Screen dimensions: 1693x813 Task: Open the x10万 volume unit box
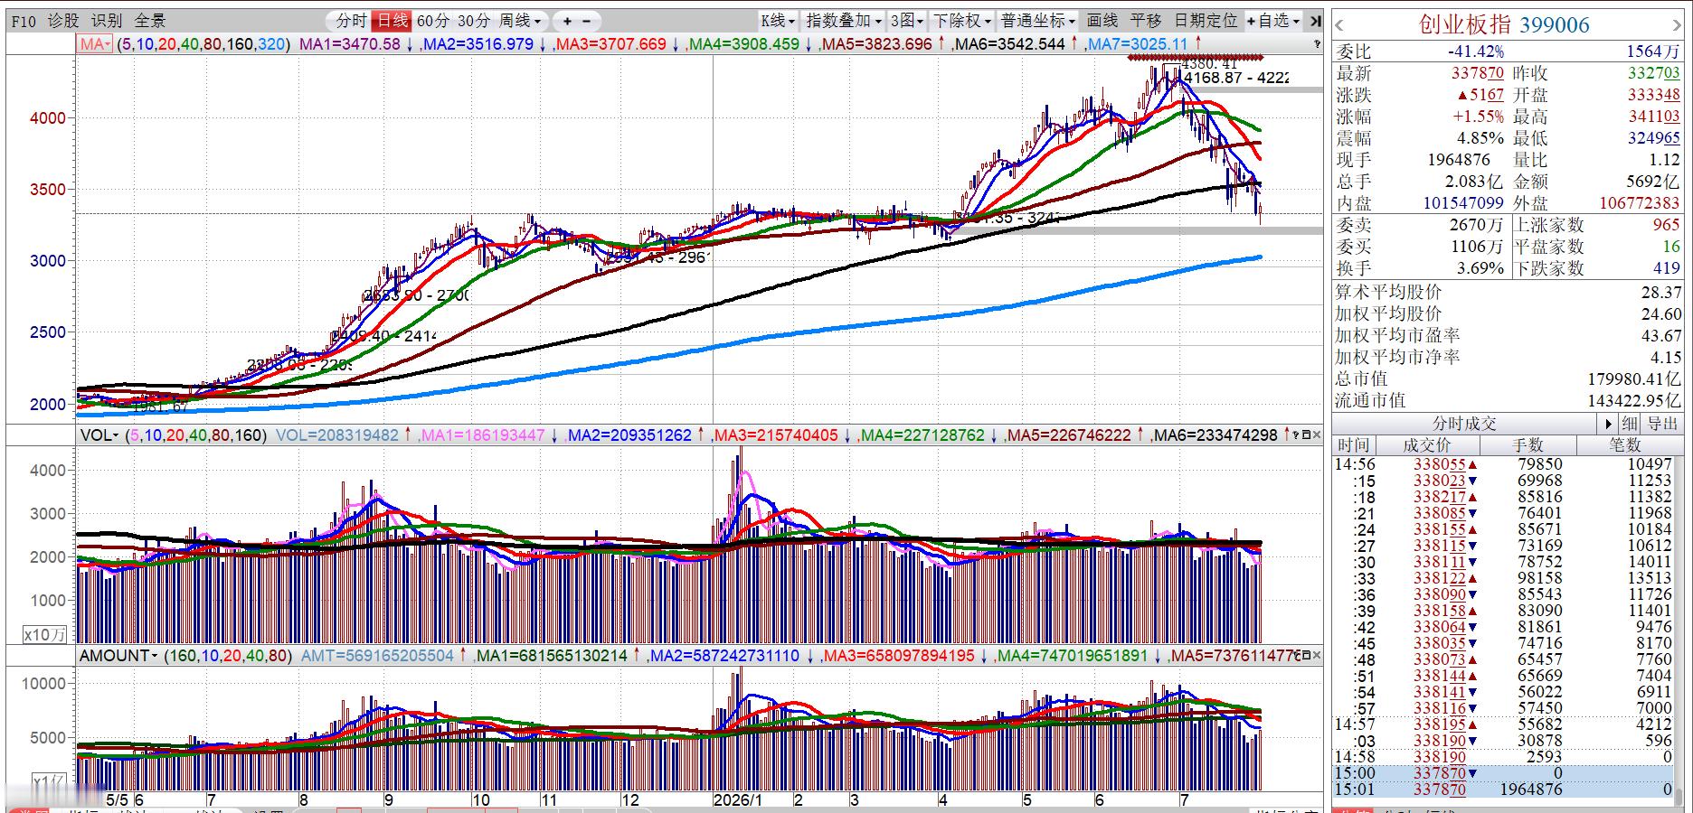(x=45, y=634)
